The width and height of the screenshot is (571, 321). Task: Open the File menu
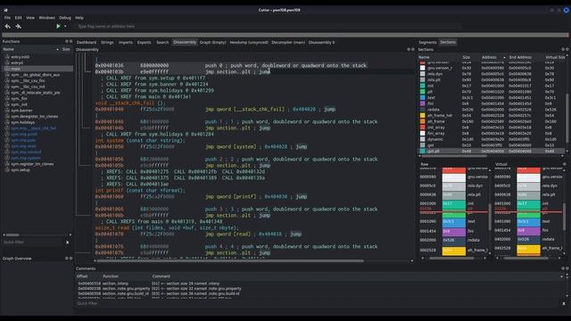(7, 18)
